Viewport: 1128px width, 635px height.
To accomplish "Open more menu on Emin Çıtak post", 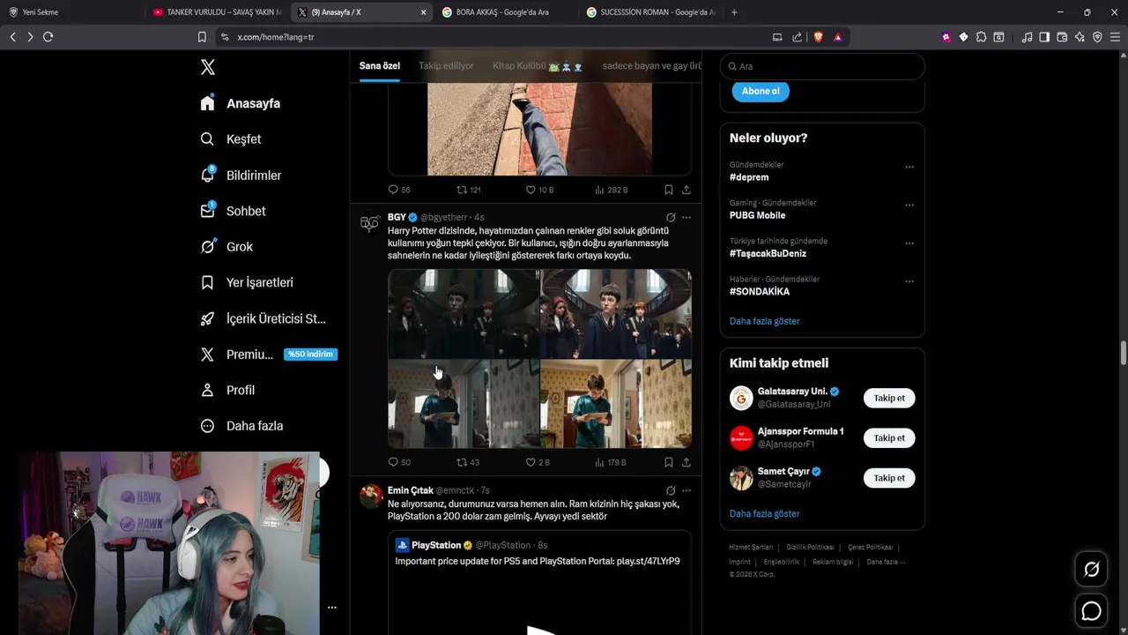I will pos(686,490).
